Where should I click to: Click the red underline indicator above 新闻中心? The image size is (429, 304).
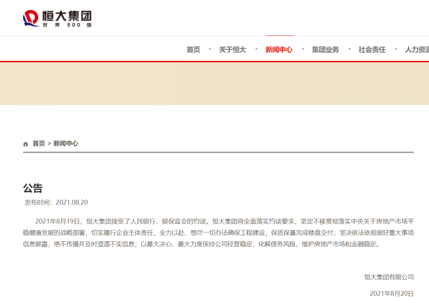(x=279, y=36)
